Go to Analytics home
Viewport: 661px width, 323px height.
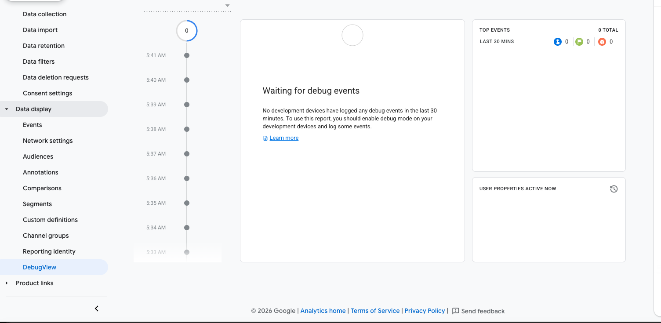(323, 311)
